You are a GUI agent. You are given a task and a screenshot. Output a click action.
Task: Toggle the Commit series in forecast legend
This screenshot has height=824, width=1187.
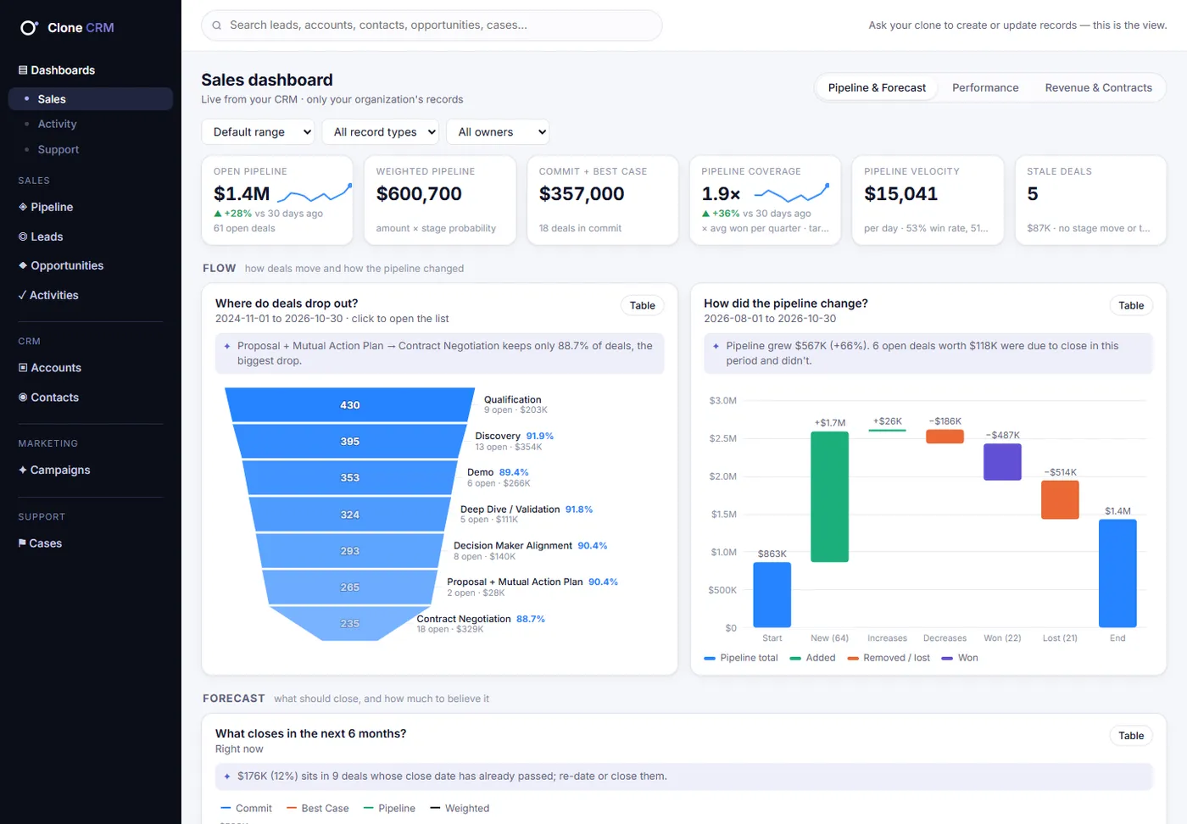click(x=246, y=809)
